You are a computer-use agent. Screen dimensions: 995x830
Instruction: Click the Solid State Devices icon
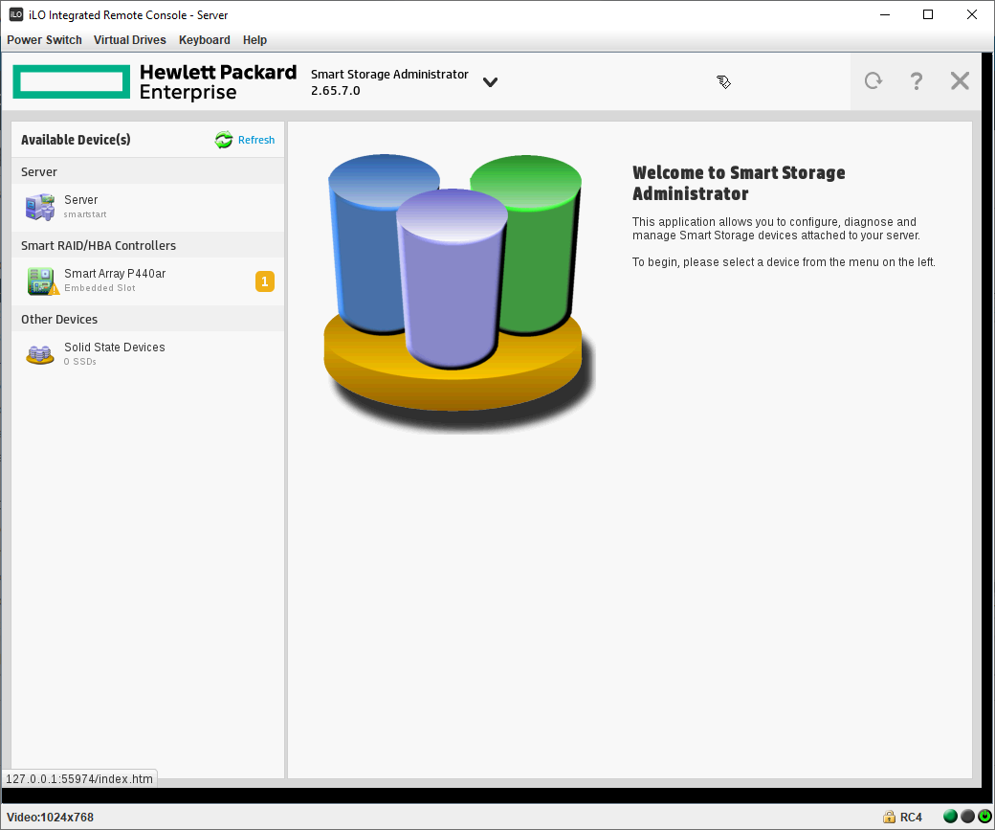[x=40, y=354]
